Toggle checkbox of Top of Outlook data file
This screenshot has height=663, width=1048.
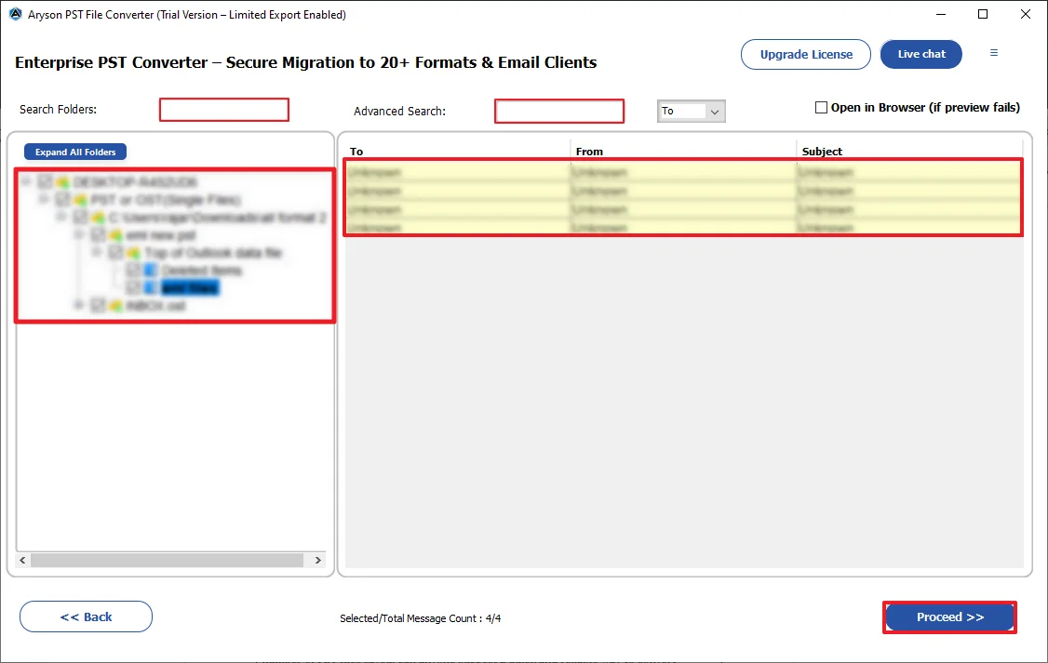tap(115, 252)
